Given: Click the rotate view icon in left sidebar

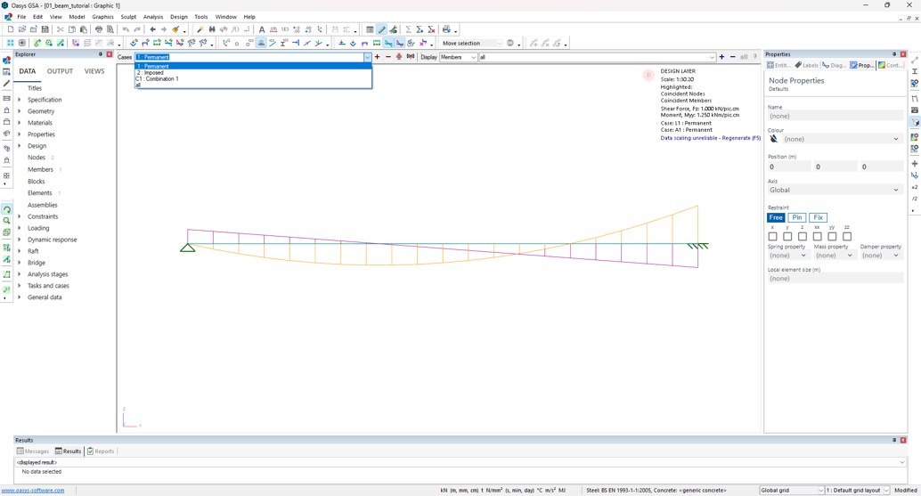Looking at the screenshot, I should (x=7, y=210).
